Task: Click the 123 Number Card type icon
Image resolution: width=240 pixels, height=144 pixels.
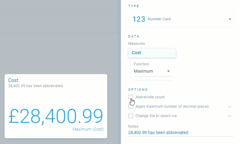Action: [139, 19]
